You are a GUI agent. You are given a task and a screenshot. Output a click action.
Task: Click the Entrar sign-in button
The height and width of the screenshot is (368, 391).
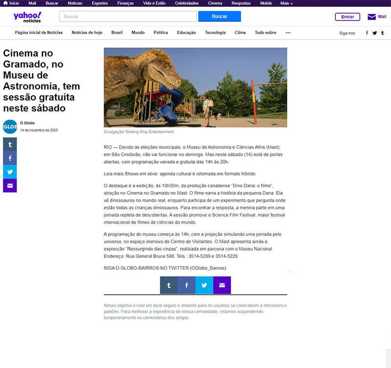pyautogui.click(x=348, y=17)
